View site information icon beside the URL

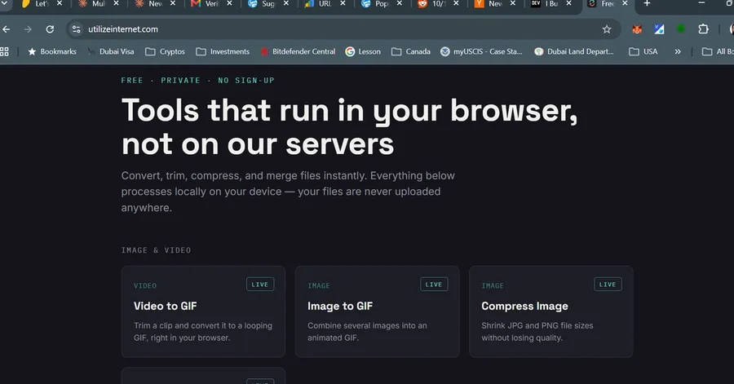76,29
